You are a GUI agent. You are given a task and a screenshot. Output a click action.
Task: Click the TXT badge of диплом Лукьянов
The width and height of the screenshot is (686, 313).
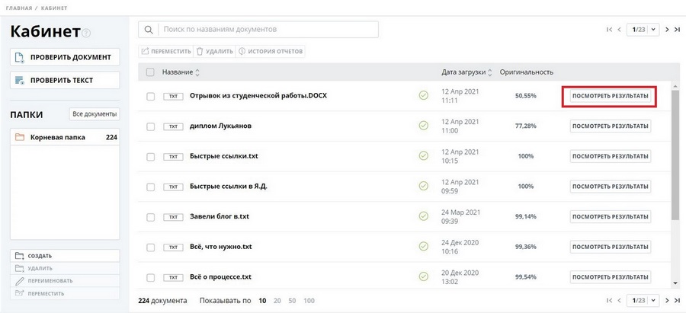173,126
